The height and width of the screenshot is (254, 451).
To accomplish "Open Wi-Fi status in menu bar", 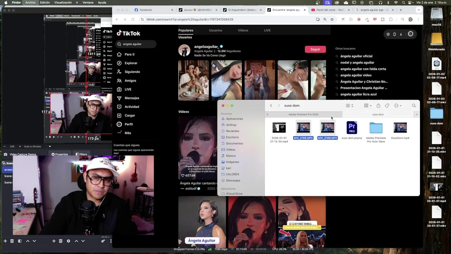I will [x=396, y=2].
